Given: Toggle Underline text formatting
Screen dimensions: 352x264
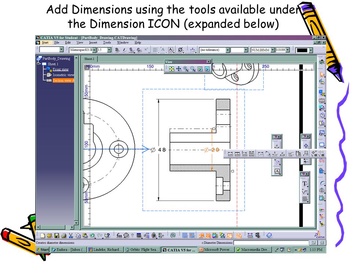Looking at the screenshot, I should pyautogui.click(x=131, y=50).
